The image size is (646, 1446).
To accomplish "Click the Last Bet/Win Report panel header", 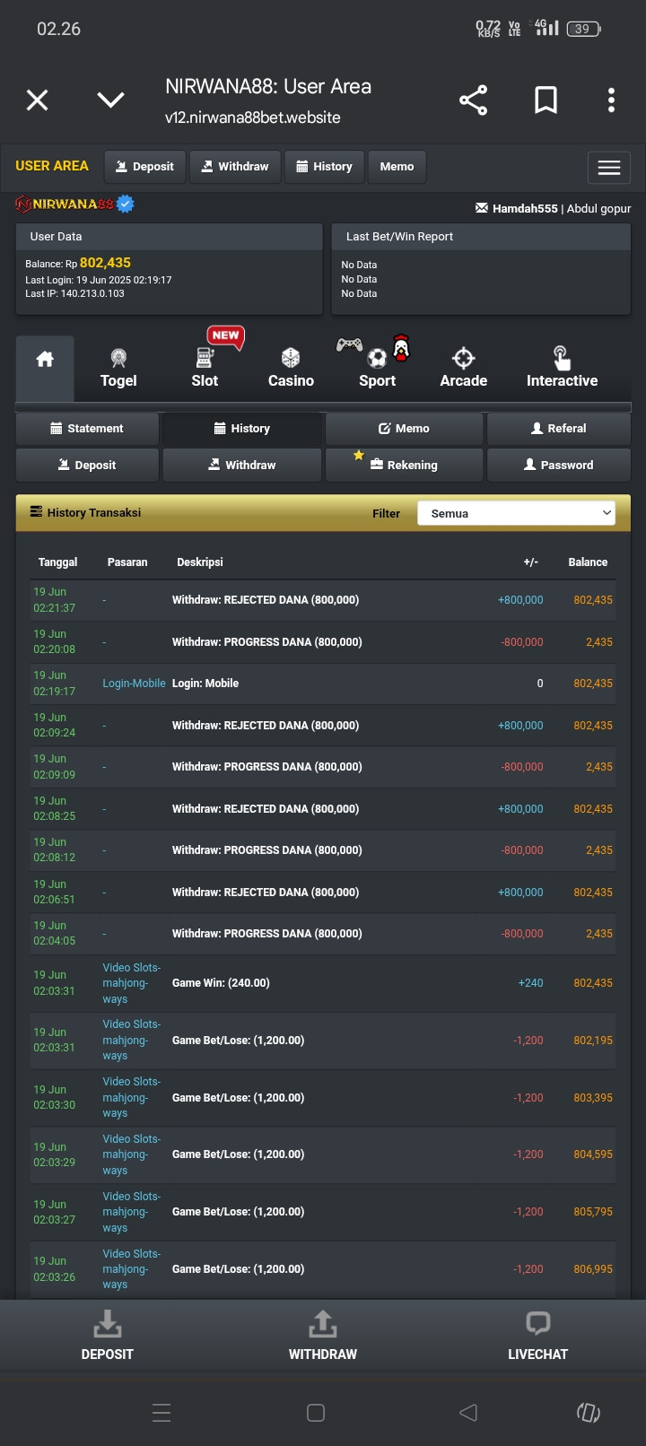I will click(x=481, y=237).
